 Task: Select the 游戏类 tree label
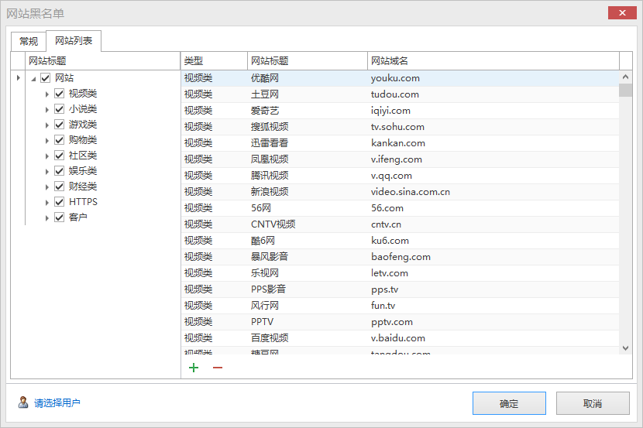click(83, 125)
